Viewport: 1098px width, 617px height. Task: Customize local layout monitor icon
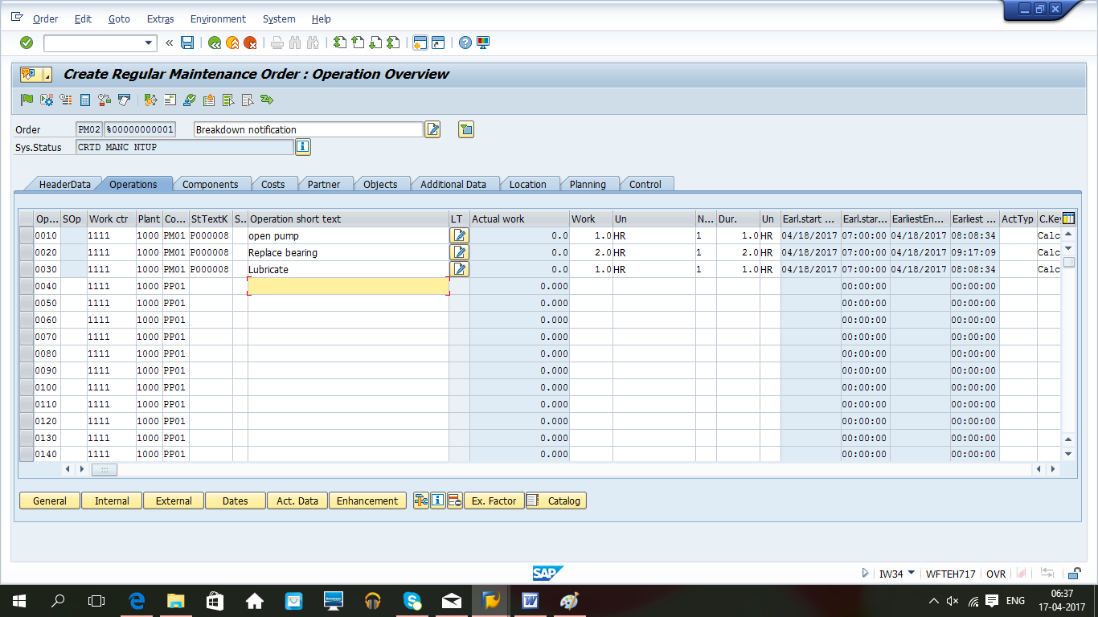(483, 43)
